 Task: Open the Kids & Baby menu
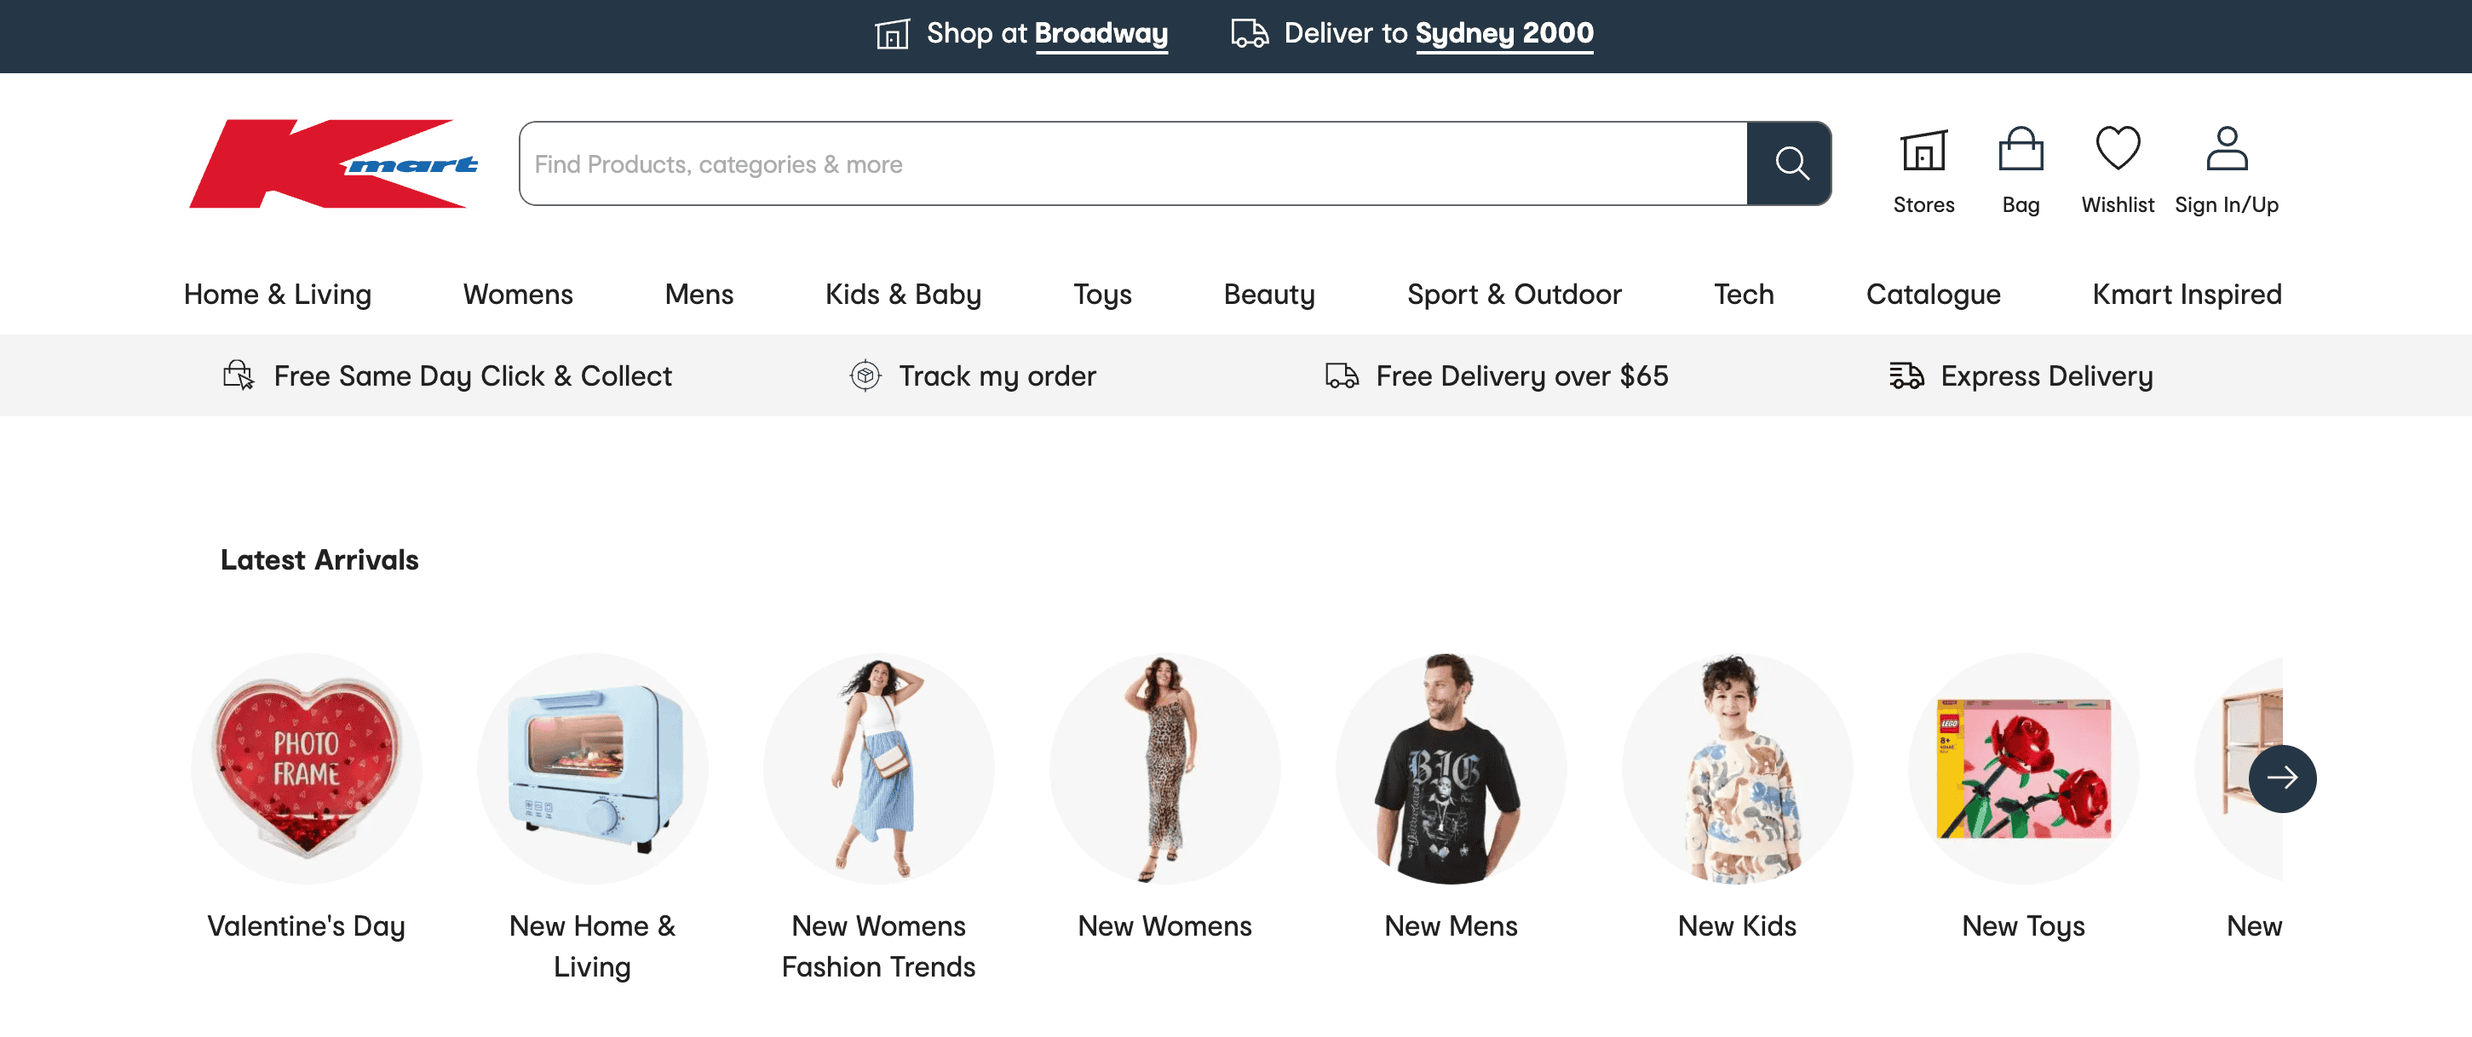(x=902, y=295)
